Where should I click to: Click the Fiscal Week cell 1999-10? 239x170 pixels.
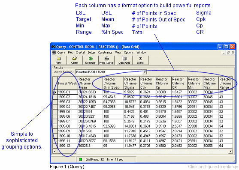[x=68, y=136]
